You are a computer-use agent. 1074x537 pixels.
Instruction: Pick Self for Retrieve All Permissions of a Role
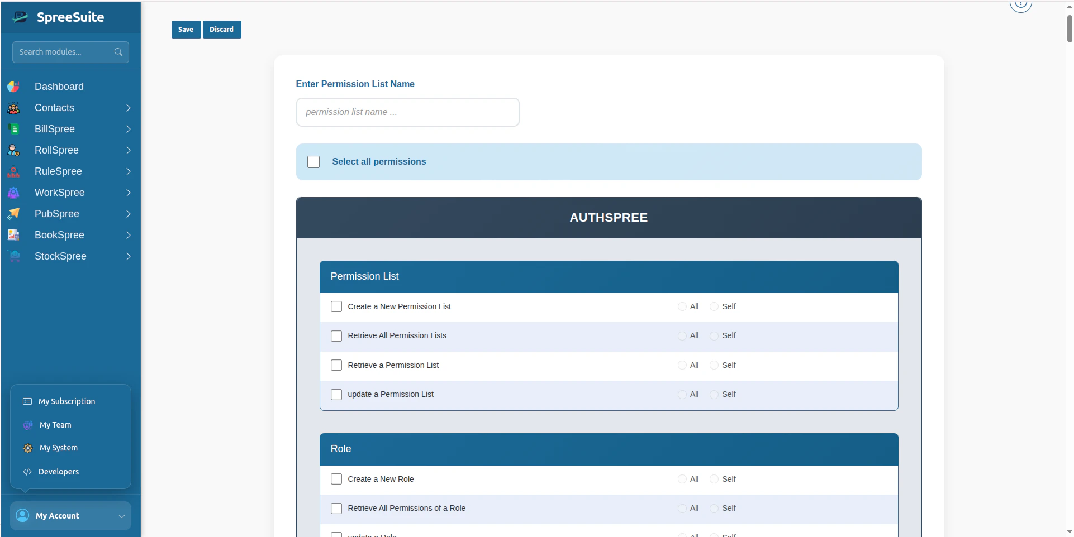pos(714,509)
